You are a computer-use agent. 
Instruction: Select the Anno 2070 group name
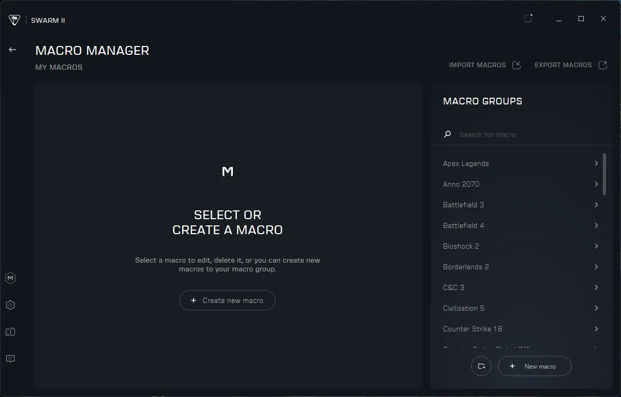pyautogui.click(x=461, y=184)
